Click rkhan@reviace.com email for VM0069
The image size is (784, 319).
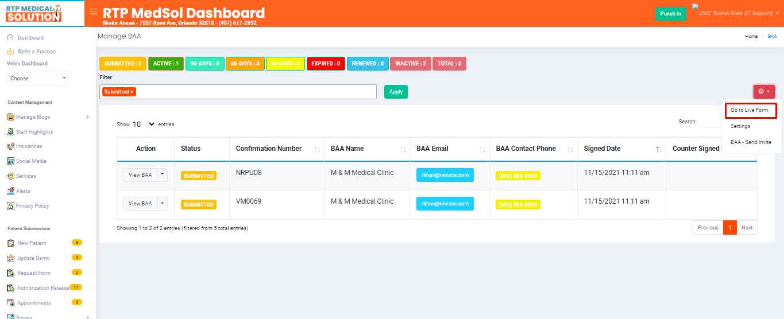click(x=445, y=204)
